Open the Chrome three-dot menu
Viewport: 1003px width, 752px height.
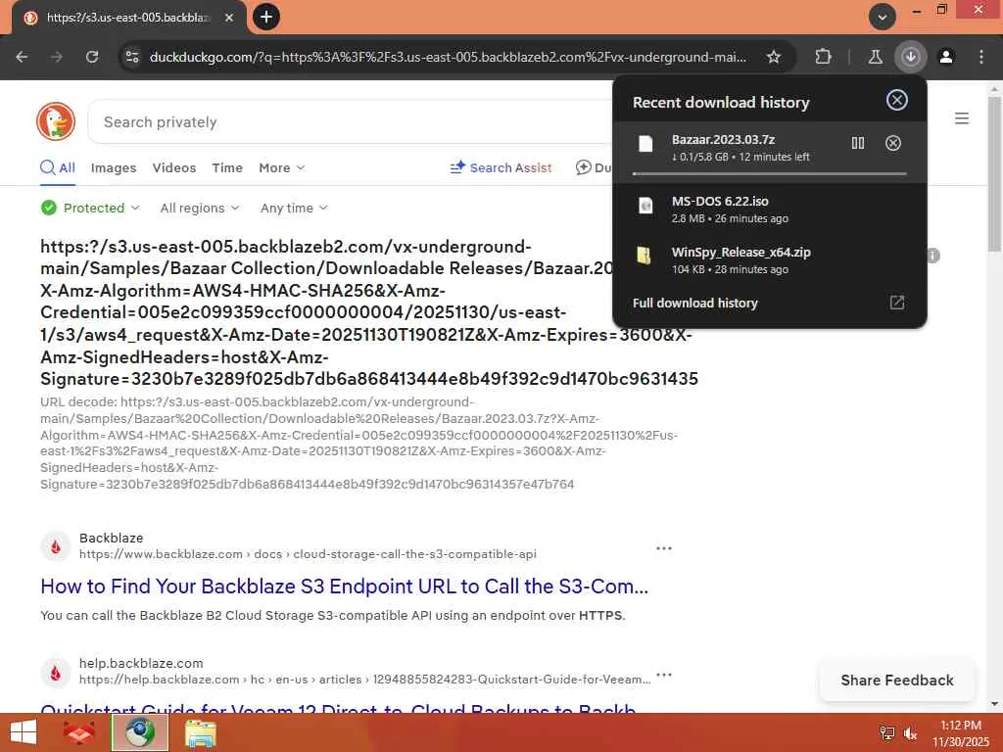(x=981, y=57)
